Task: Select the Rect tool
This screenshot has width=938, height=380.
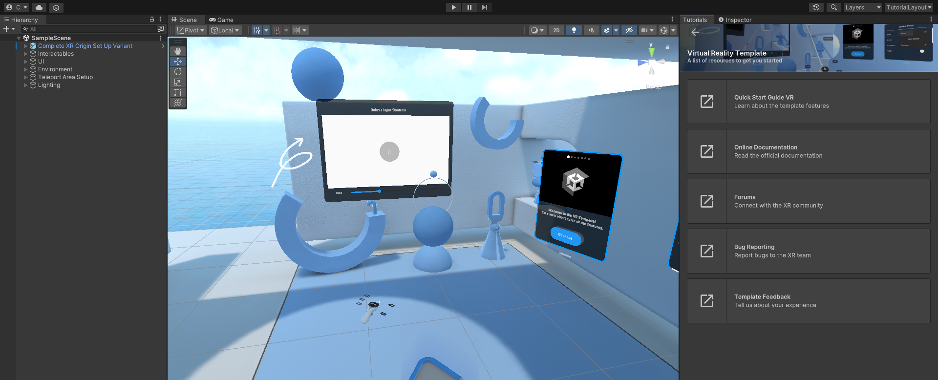Action: (x=178, y=92)
